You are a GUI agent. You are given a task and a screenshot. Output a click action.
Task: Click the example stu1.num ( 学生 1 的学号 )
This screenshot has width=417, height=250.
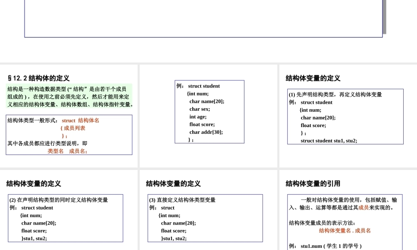pyautogui.click(x=331, y=246)
